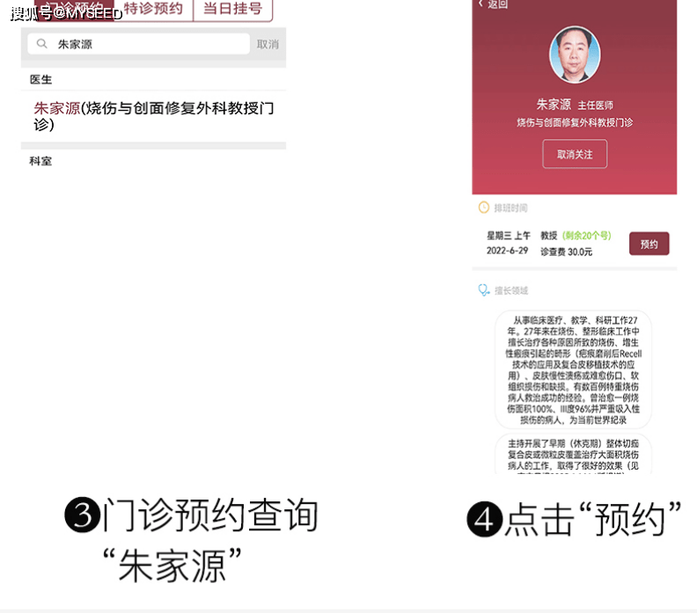Click the search magnifier icon
697x613 pixels.
tap(41, 43)
